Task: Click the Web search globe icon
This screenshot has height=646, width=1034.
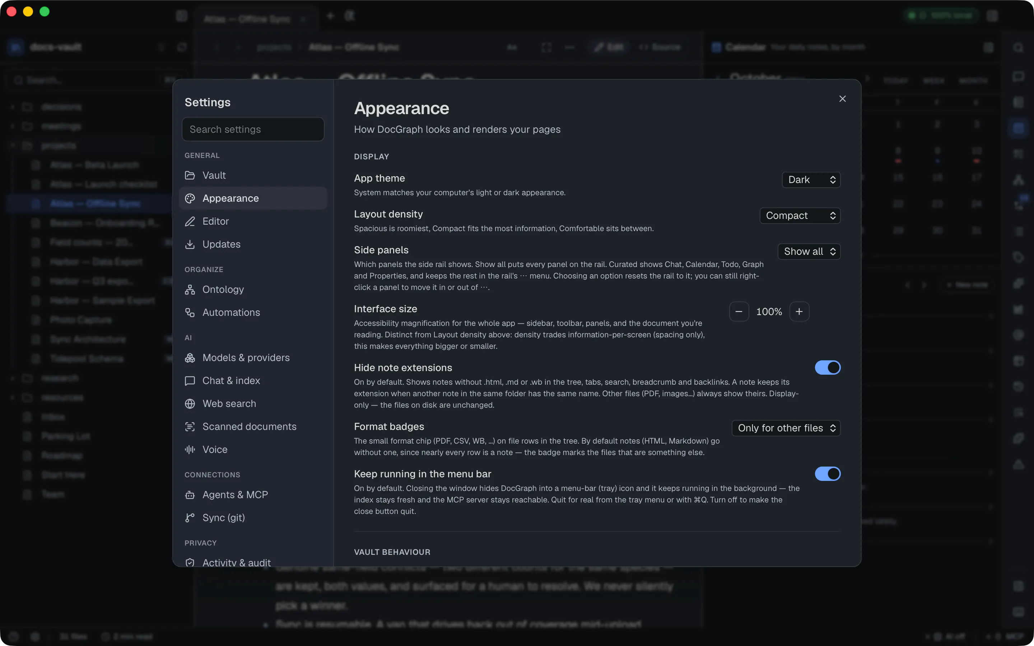Action: (x=190, y=404)
